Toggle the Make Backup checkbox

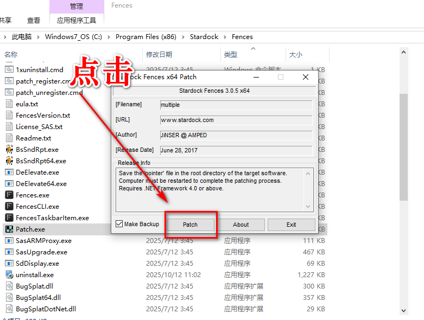pos(119,224)
